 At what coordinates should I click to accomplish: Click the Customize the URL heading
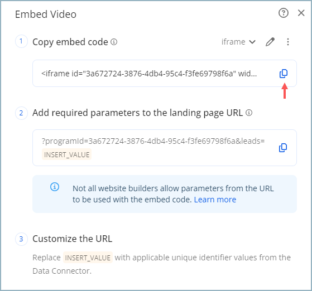[72, 239]
